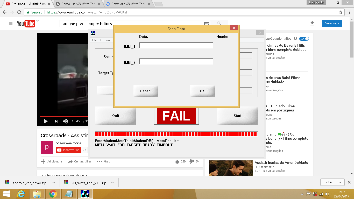Screen dimensions: 354x199
Task: Play the video with the play button
Action: [46, 121]
